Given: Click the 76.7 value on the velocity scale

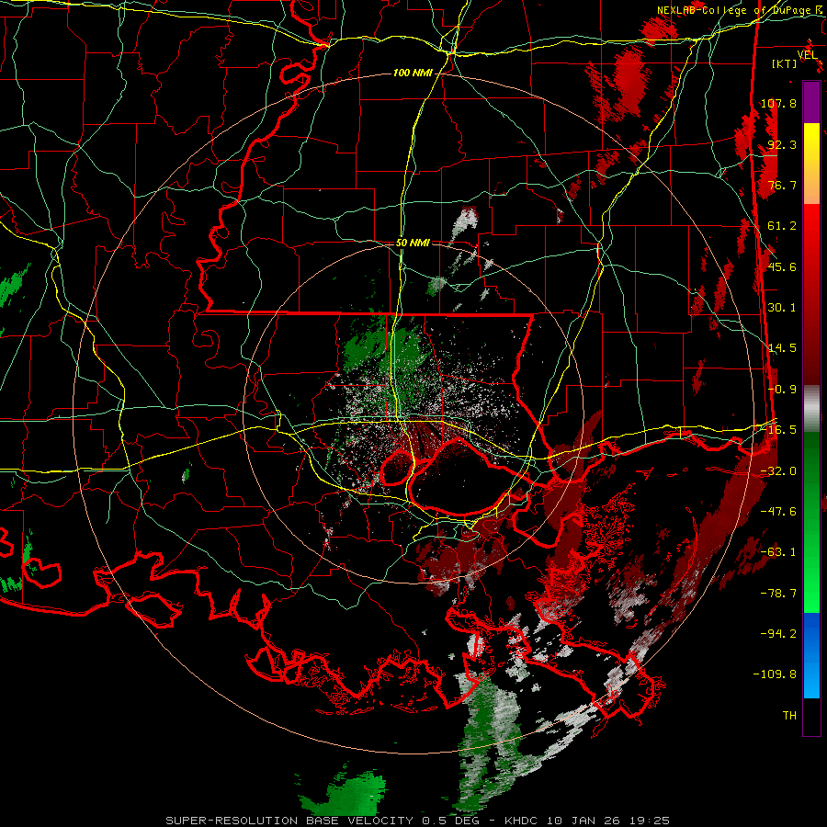Looking at the screenshot, I should (x=782, y=185).
